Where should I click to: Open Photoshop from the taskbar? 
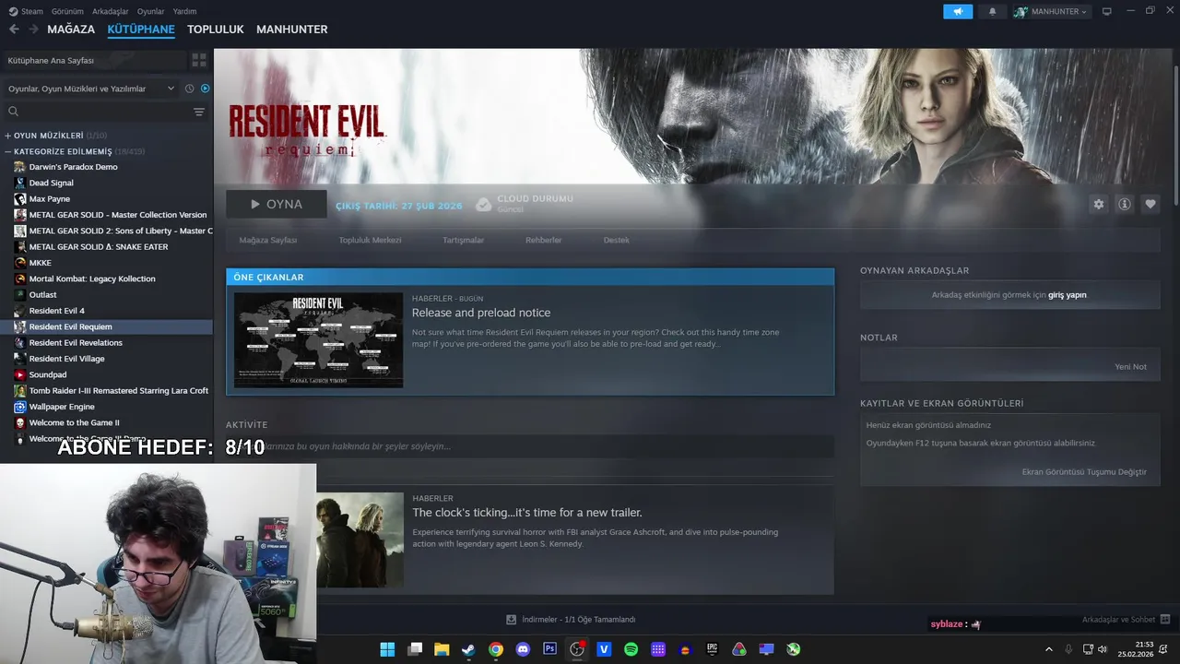(x=550, y=649)
